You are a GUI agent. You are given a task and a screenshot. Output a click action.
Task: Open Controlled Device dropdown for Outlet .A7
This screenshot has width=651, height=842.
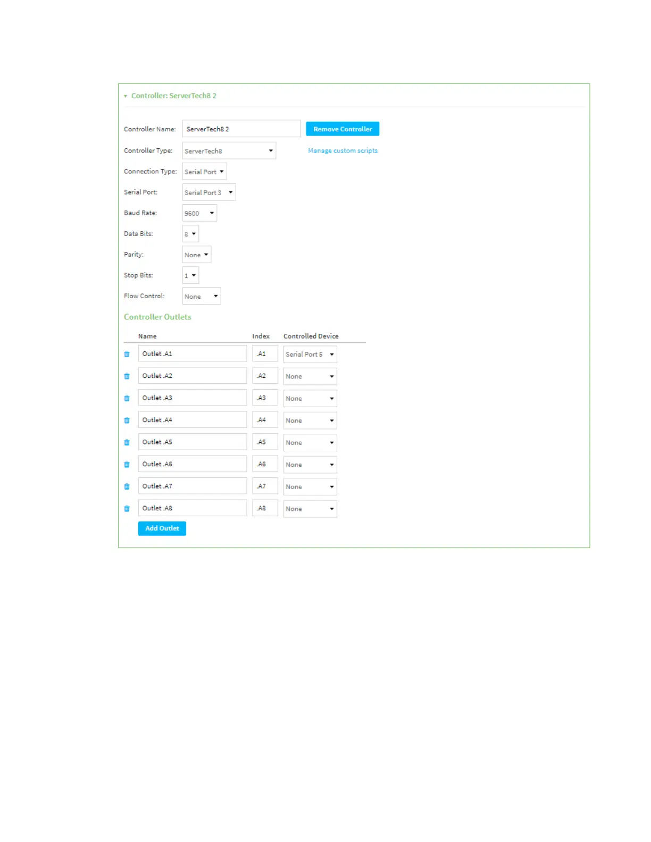coord(310,486)
